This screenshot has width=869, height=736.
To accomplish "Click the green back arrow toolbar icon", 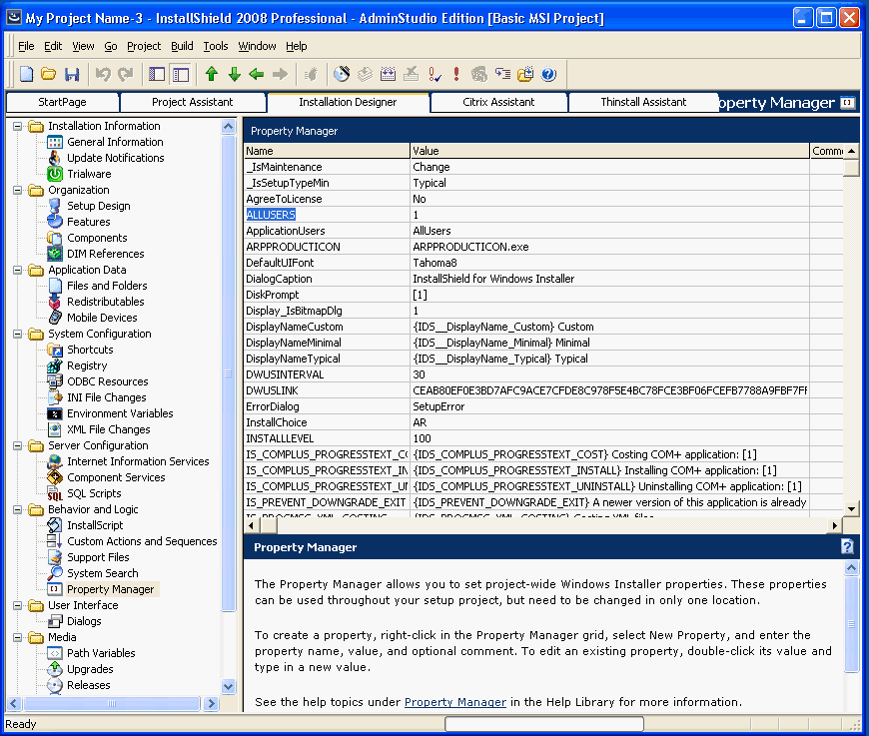I will pyautogui.click(x=257, y=74).
